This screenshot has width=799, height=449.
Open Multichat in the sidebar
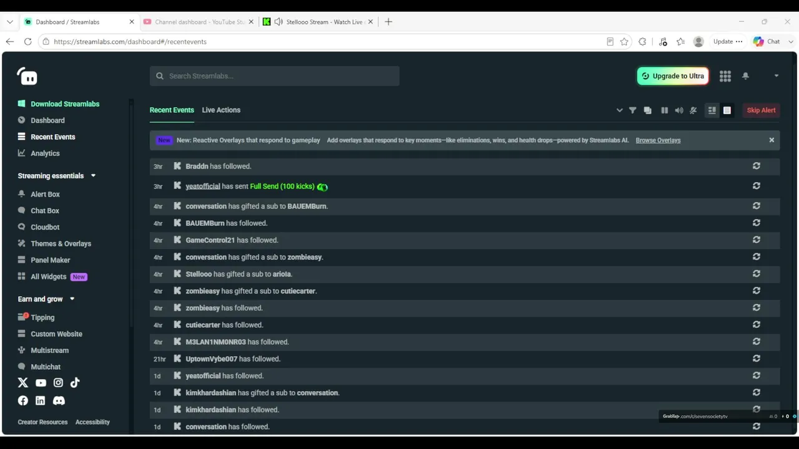coord(46,367)
